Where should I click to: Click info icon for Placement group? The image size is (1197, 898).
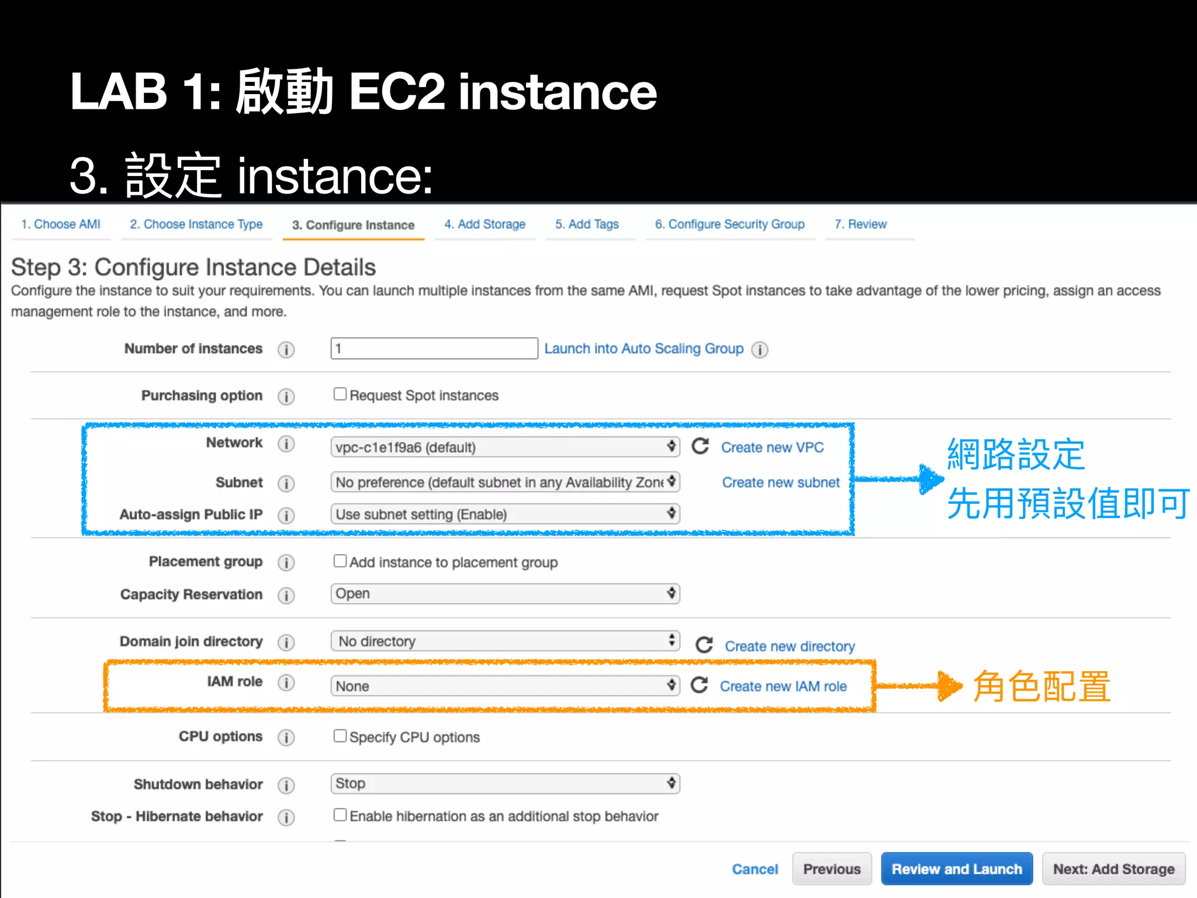click(286, 562)
